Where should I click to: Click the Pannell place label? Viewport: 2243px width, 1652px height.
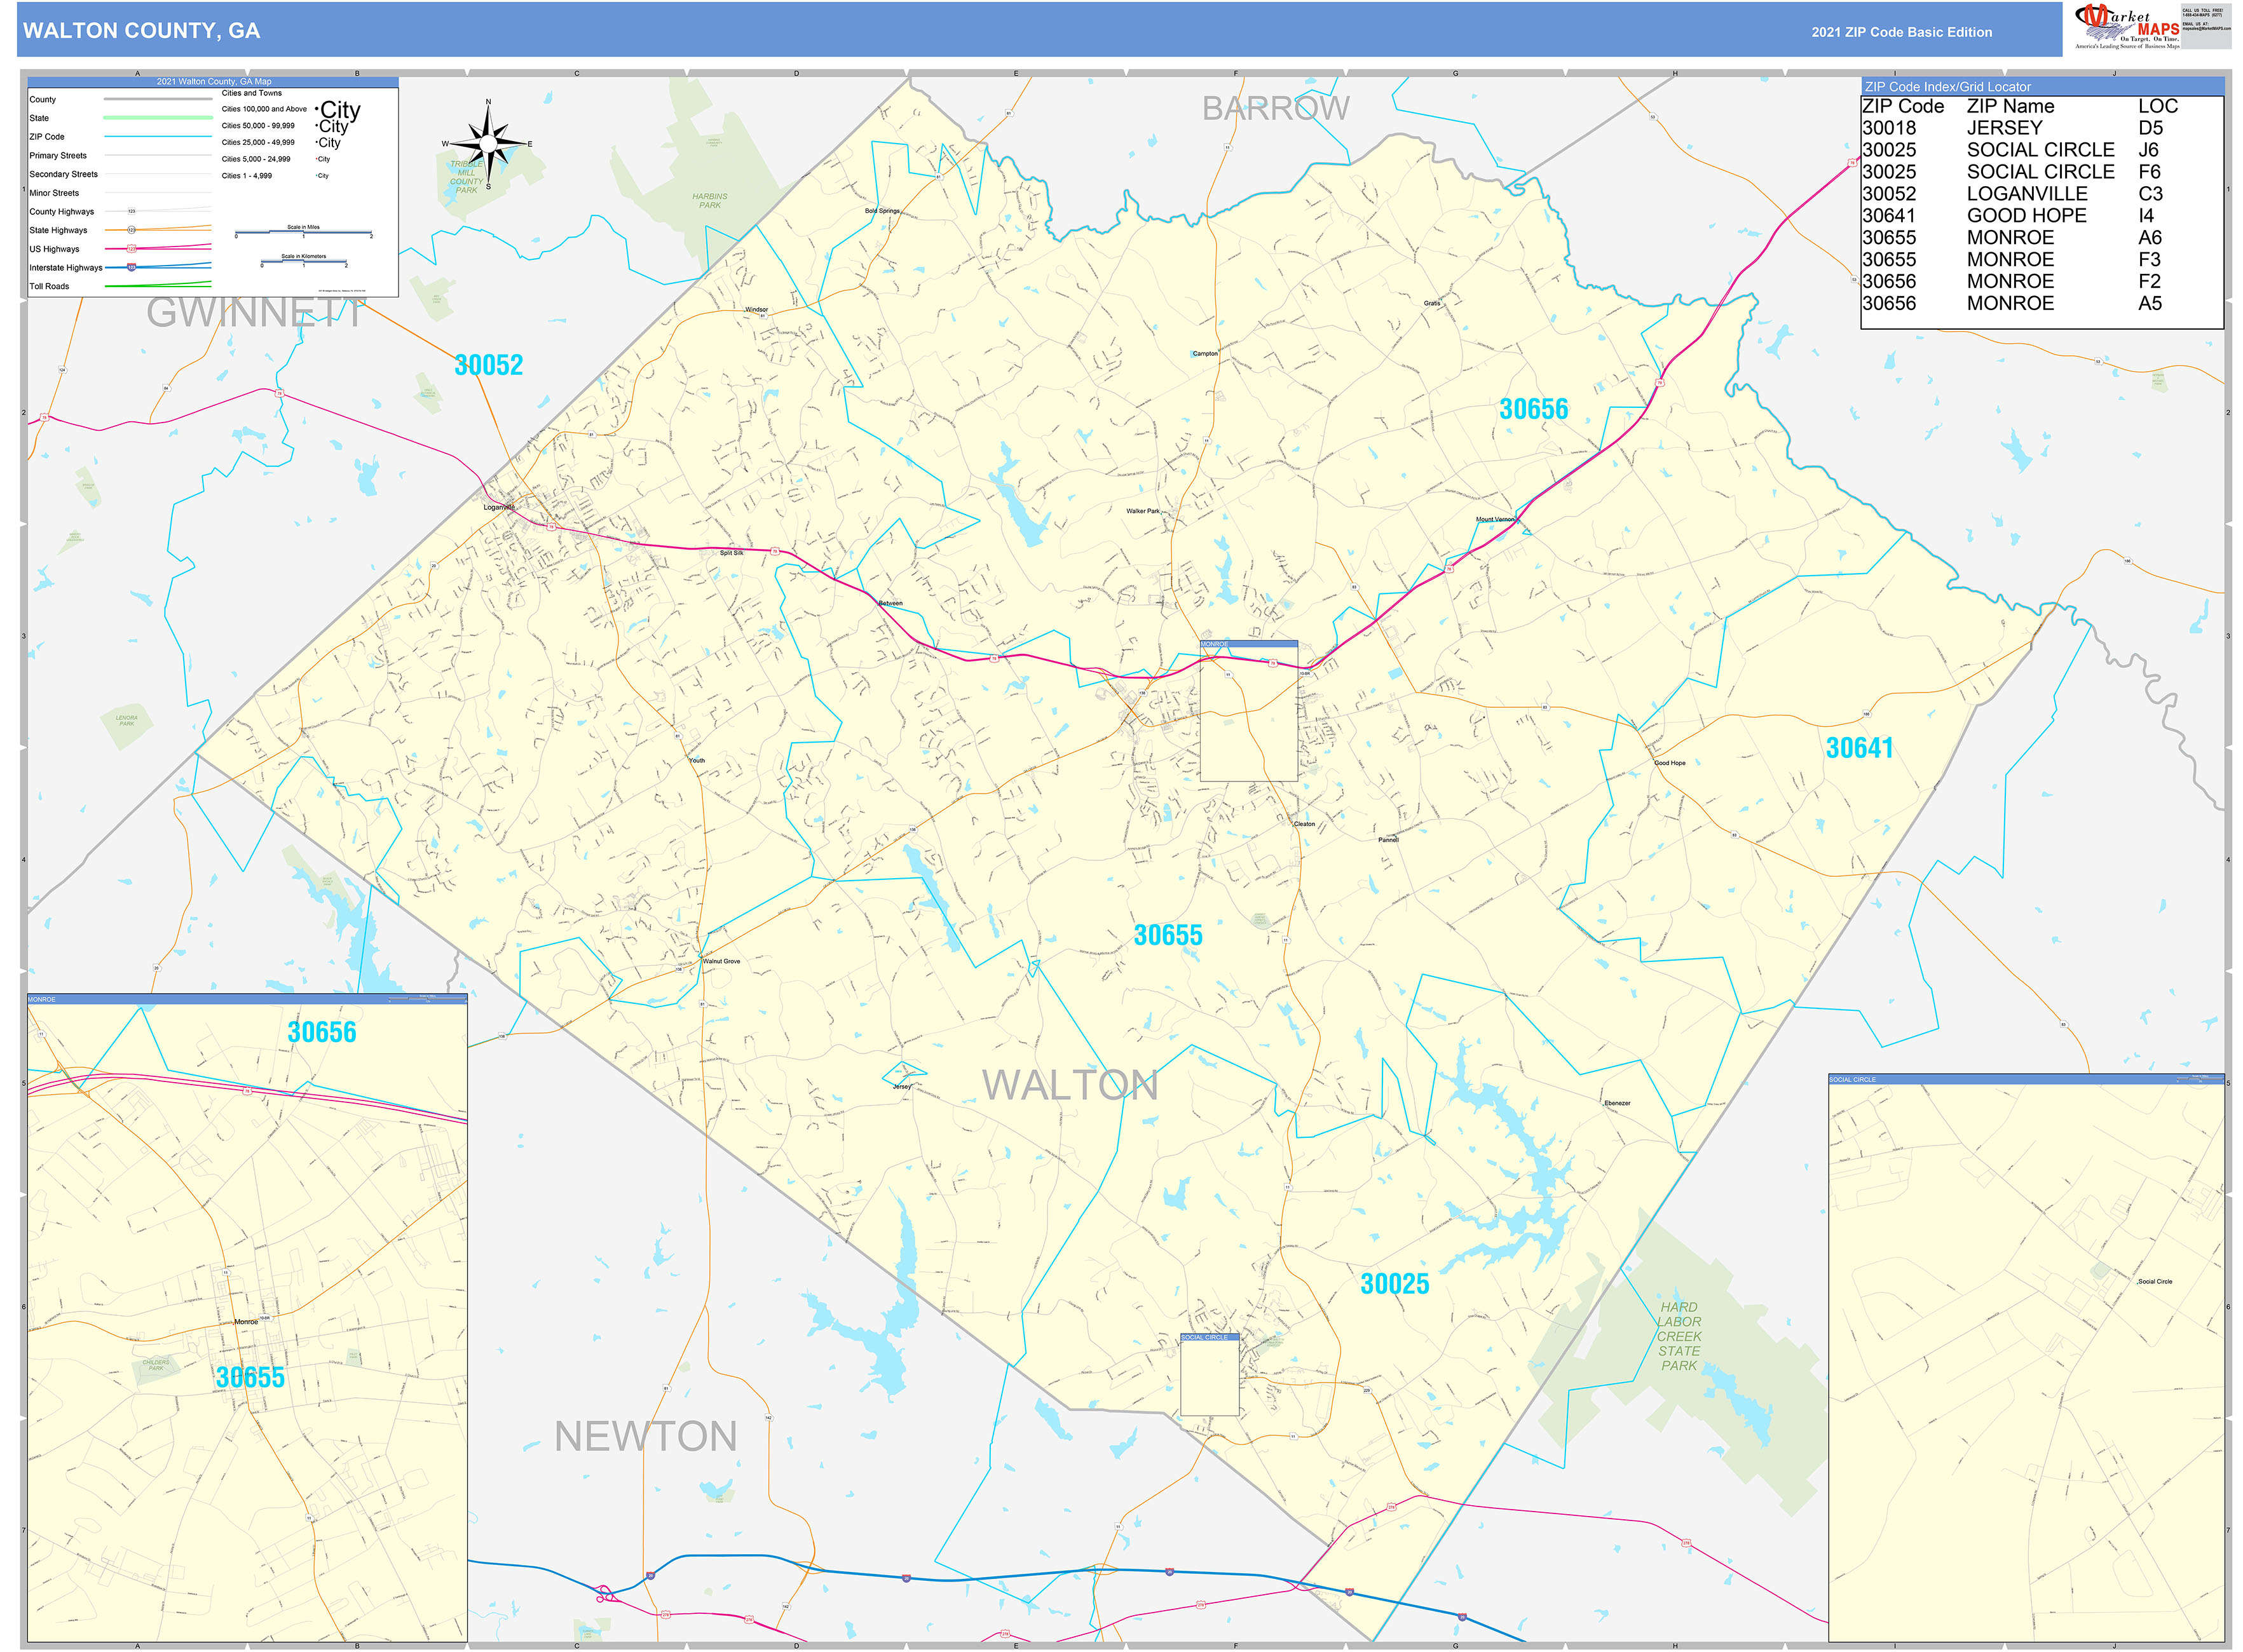[1387, 840]
